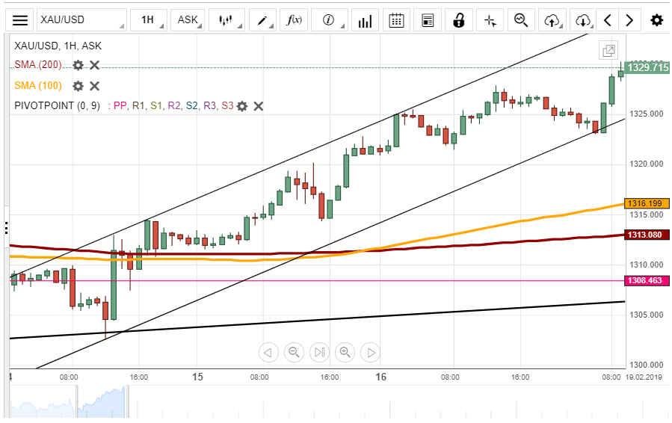Open SMA (200) indicator settings gear

tap(78, 65)
